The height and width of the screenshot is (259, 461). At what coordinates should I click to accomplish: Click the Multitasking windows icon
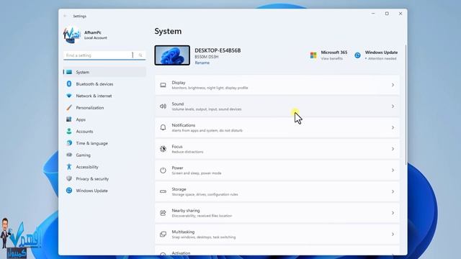(x=163, y=234)
